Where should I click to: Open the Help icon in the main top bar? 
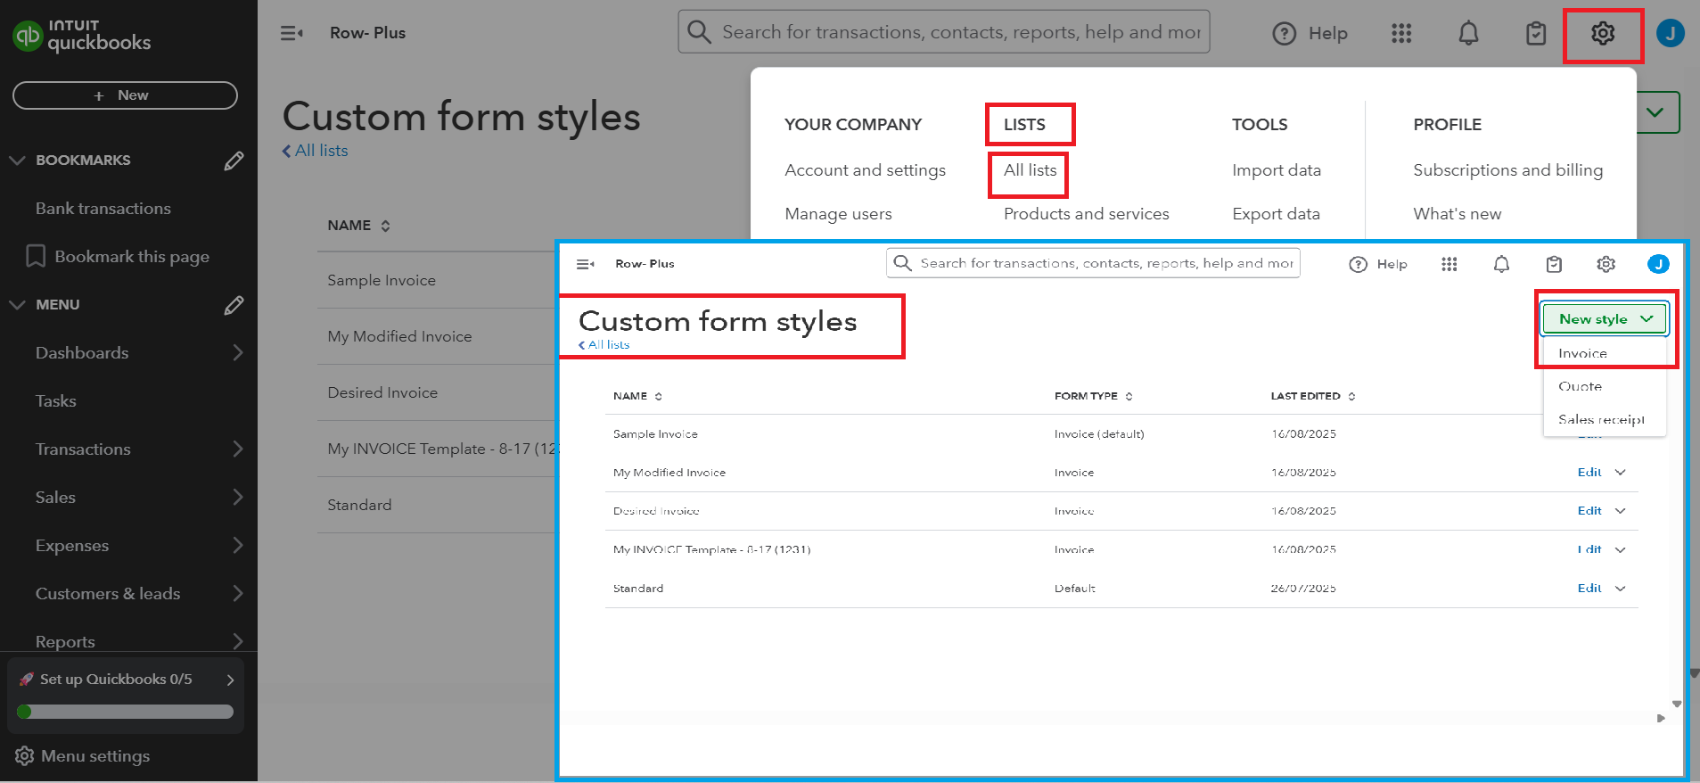1284,34
